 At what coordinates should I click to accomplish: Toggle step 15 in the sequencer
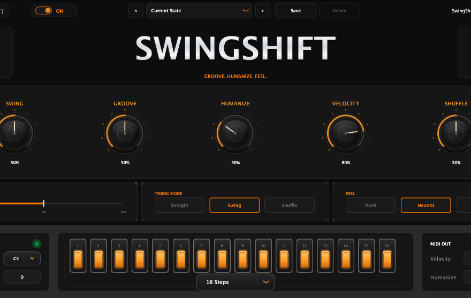pos(367,256)
